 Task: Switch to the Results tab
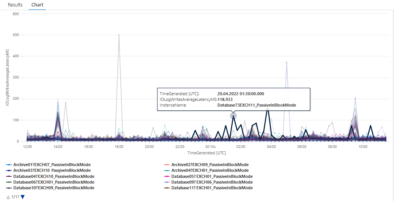[x=15, y=5]
